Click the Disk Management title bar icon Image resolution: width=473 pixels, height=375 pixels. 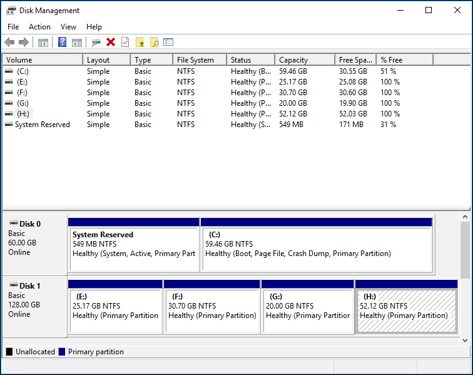point(11,11)
